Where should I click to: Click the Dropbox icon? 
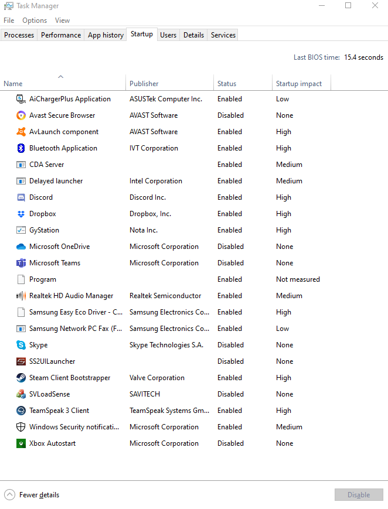click(x=21, y=214)
